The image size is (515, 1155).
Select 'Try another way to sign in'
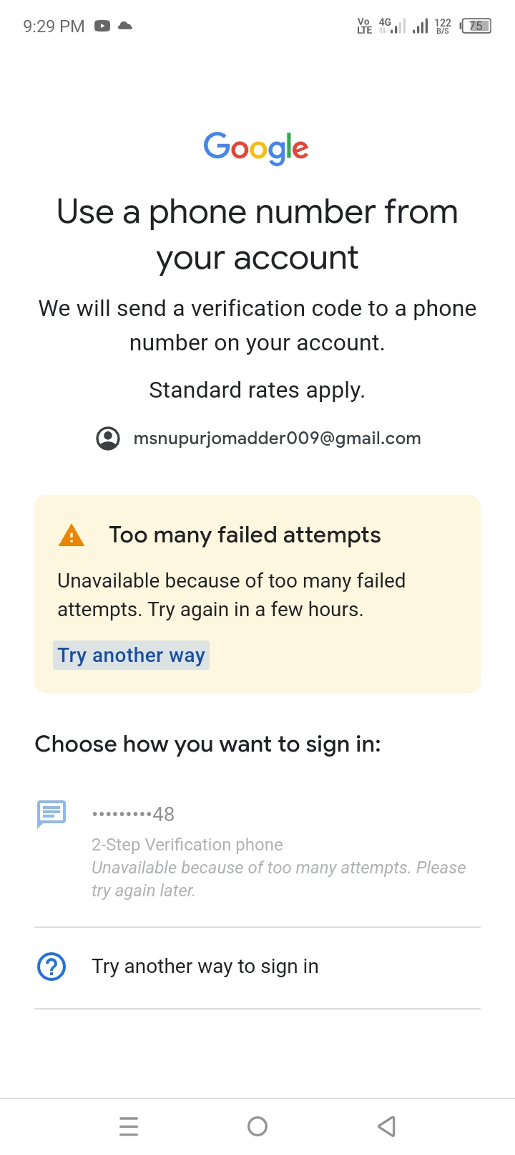[x=257, y=967]
